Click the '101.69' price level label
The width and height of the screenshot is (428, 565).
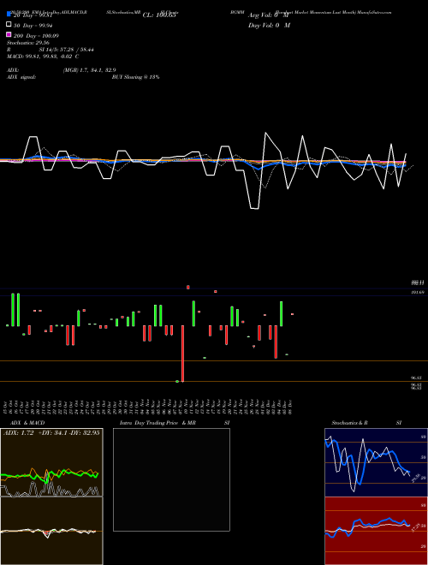(418, 293)
